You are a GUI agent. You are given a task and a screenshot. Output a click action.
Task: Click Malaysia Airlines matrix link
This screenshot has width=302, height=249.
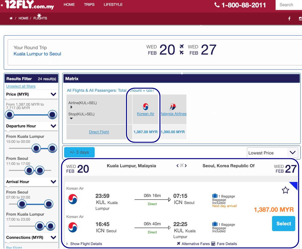174,114
